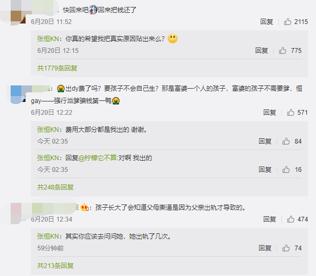Open the @柠檬它不算 mention link
Viewport: 316px width, 276px height.
98,158
